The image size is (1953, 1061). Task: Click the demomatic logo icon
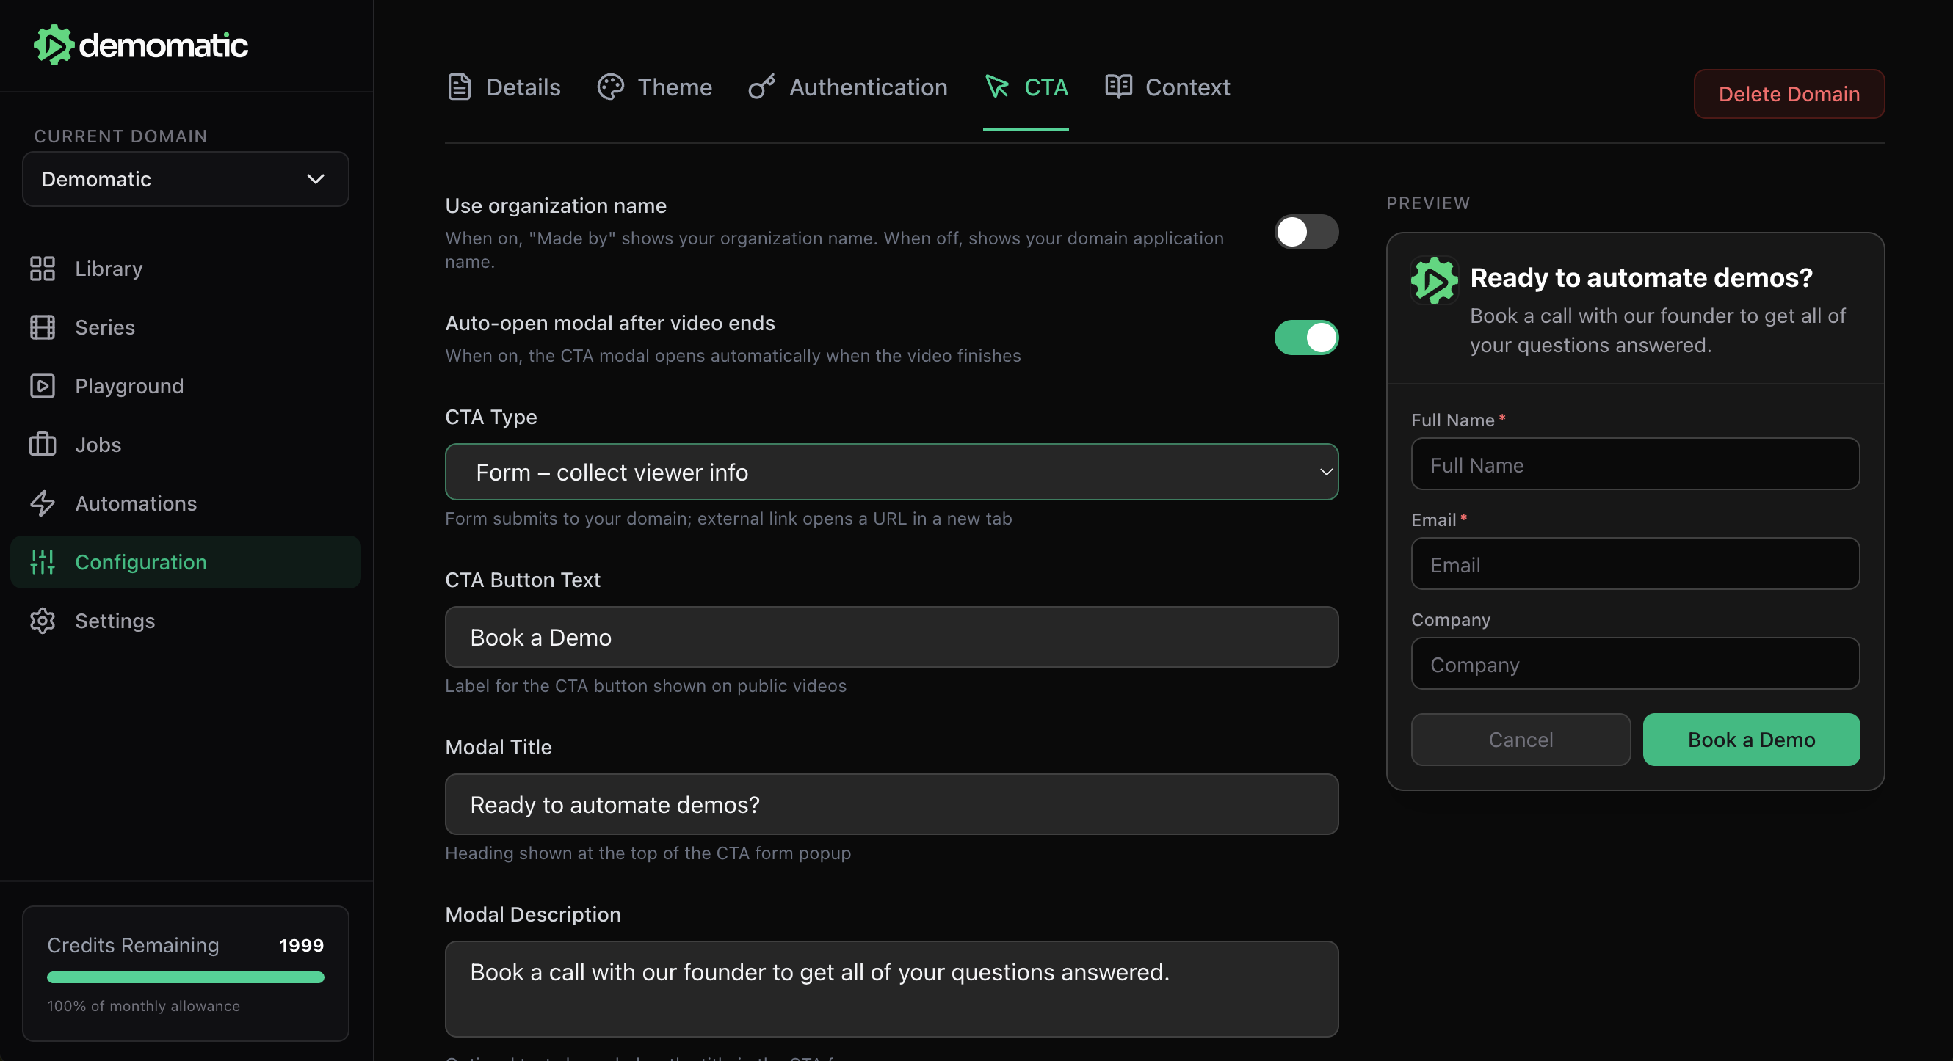(54, 45)
